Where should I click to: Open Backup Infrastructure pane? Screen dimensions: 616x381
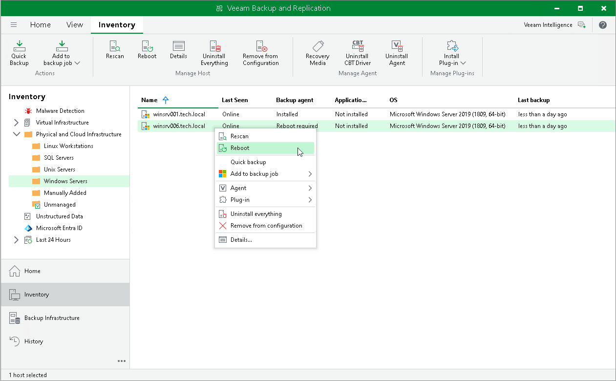coord(65,318)
